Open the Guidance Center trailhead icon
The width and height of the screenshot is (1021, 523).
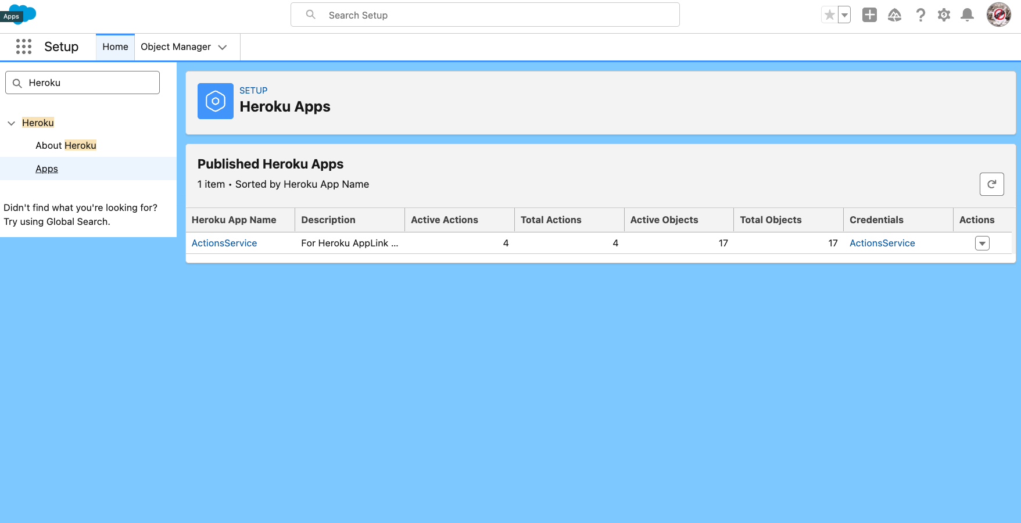click(895, 15)
